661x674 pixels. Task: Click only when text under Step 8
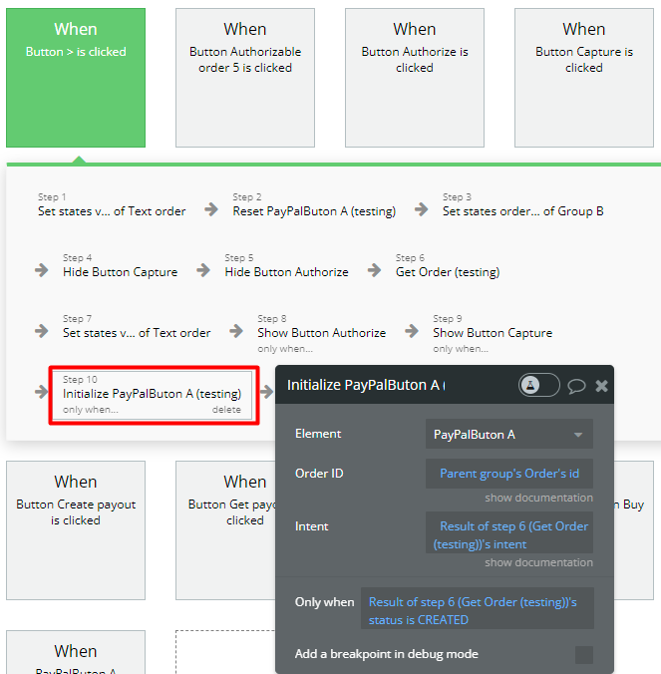click(285, 349)
